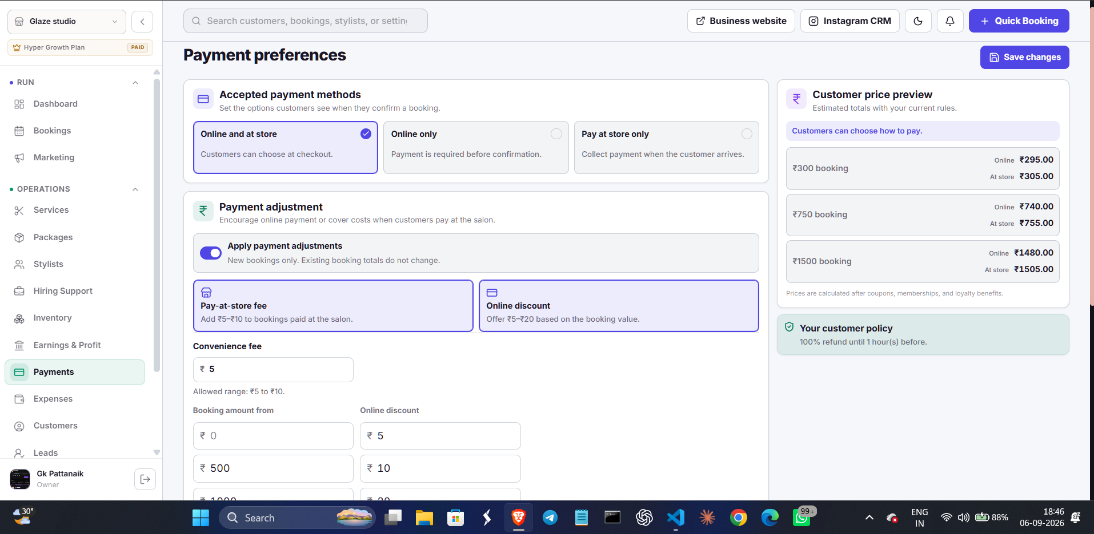The width and height of the screenshot is (1094, 534).
Task: Click the booking amount 500 field
Action: tap(273, 468)
